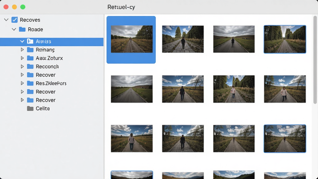Select bottom-row photo of dark-clothed walker on cobblestone path
Screen dimensions: 318x179
click(x=183, y=138)
